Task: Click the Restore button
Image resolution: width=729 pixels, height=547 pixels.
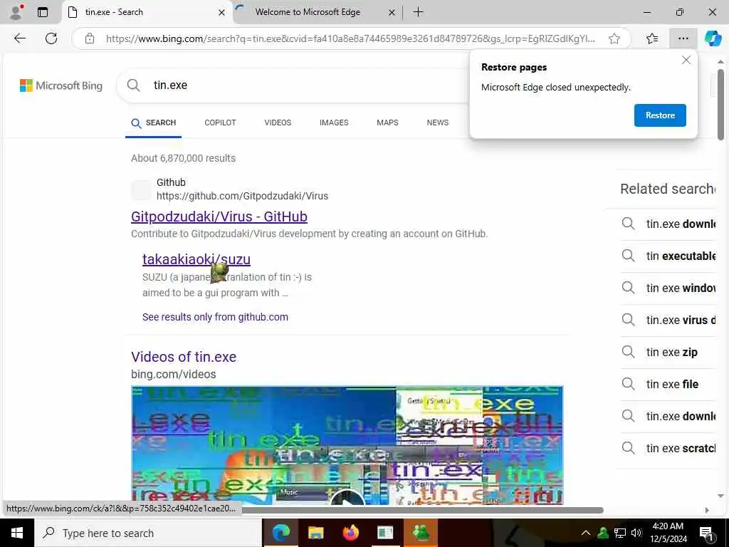Action: pos(660,115)
